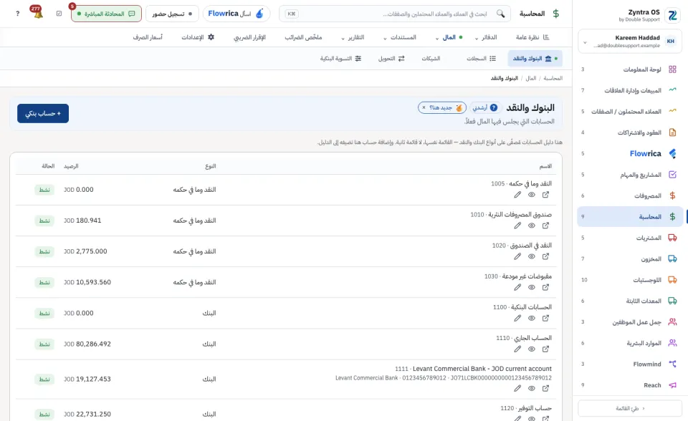Click اسأل Flowrica assistant button
The height and width of the screenshot is (421, 688).
[x=236, y=14]
